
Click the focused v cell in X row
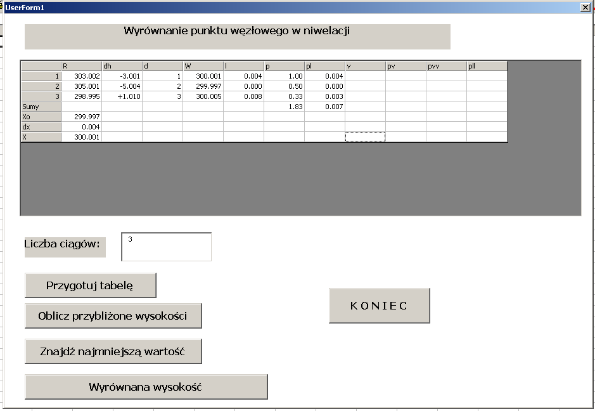coord(366,137)
